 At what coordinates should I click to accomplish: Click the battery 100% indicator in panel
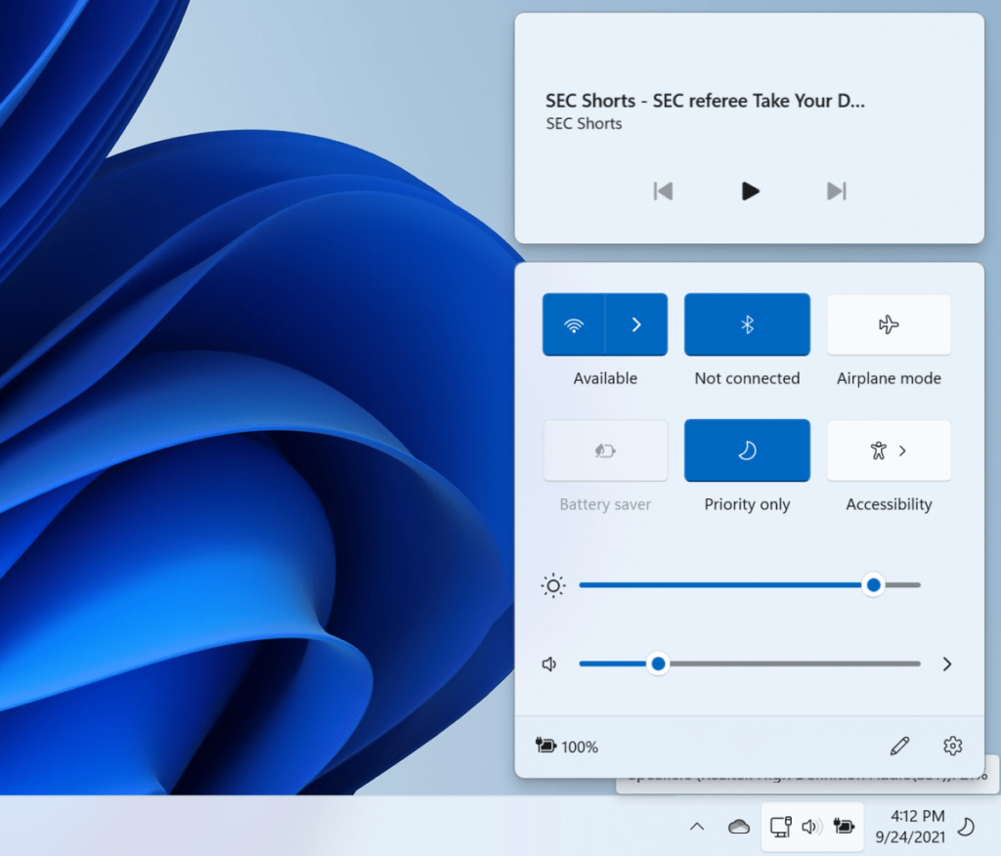pos(566,747)
